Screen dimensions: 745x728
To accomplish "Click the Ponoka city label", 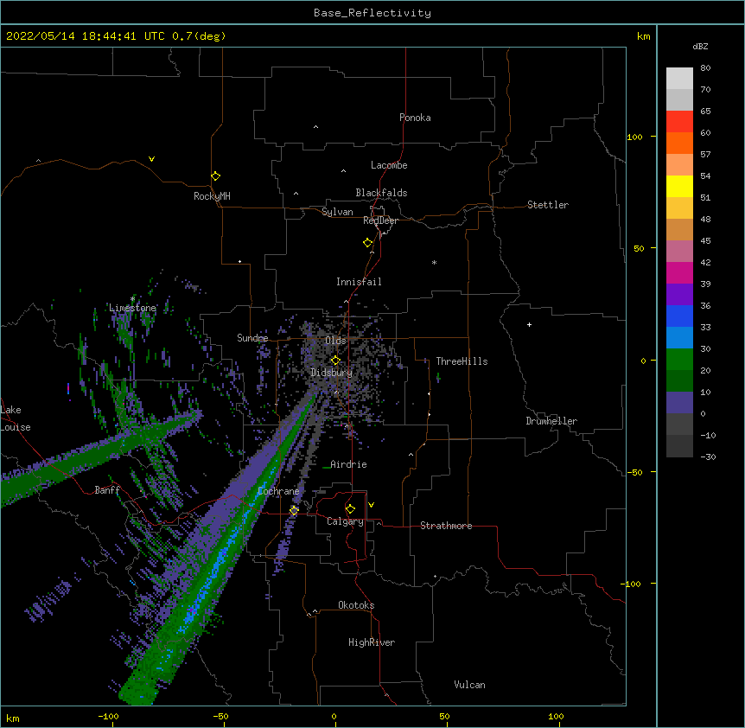I will pos(415,118).
